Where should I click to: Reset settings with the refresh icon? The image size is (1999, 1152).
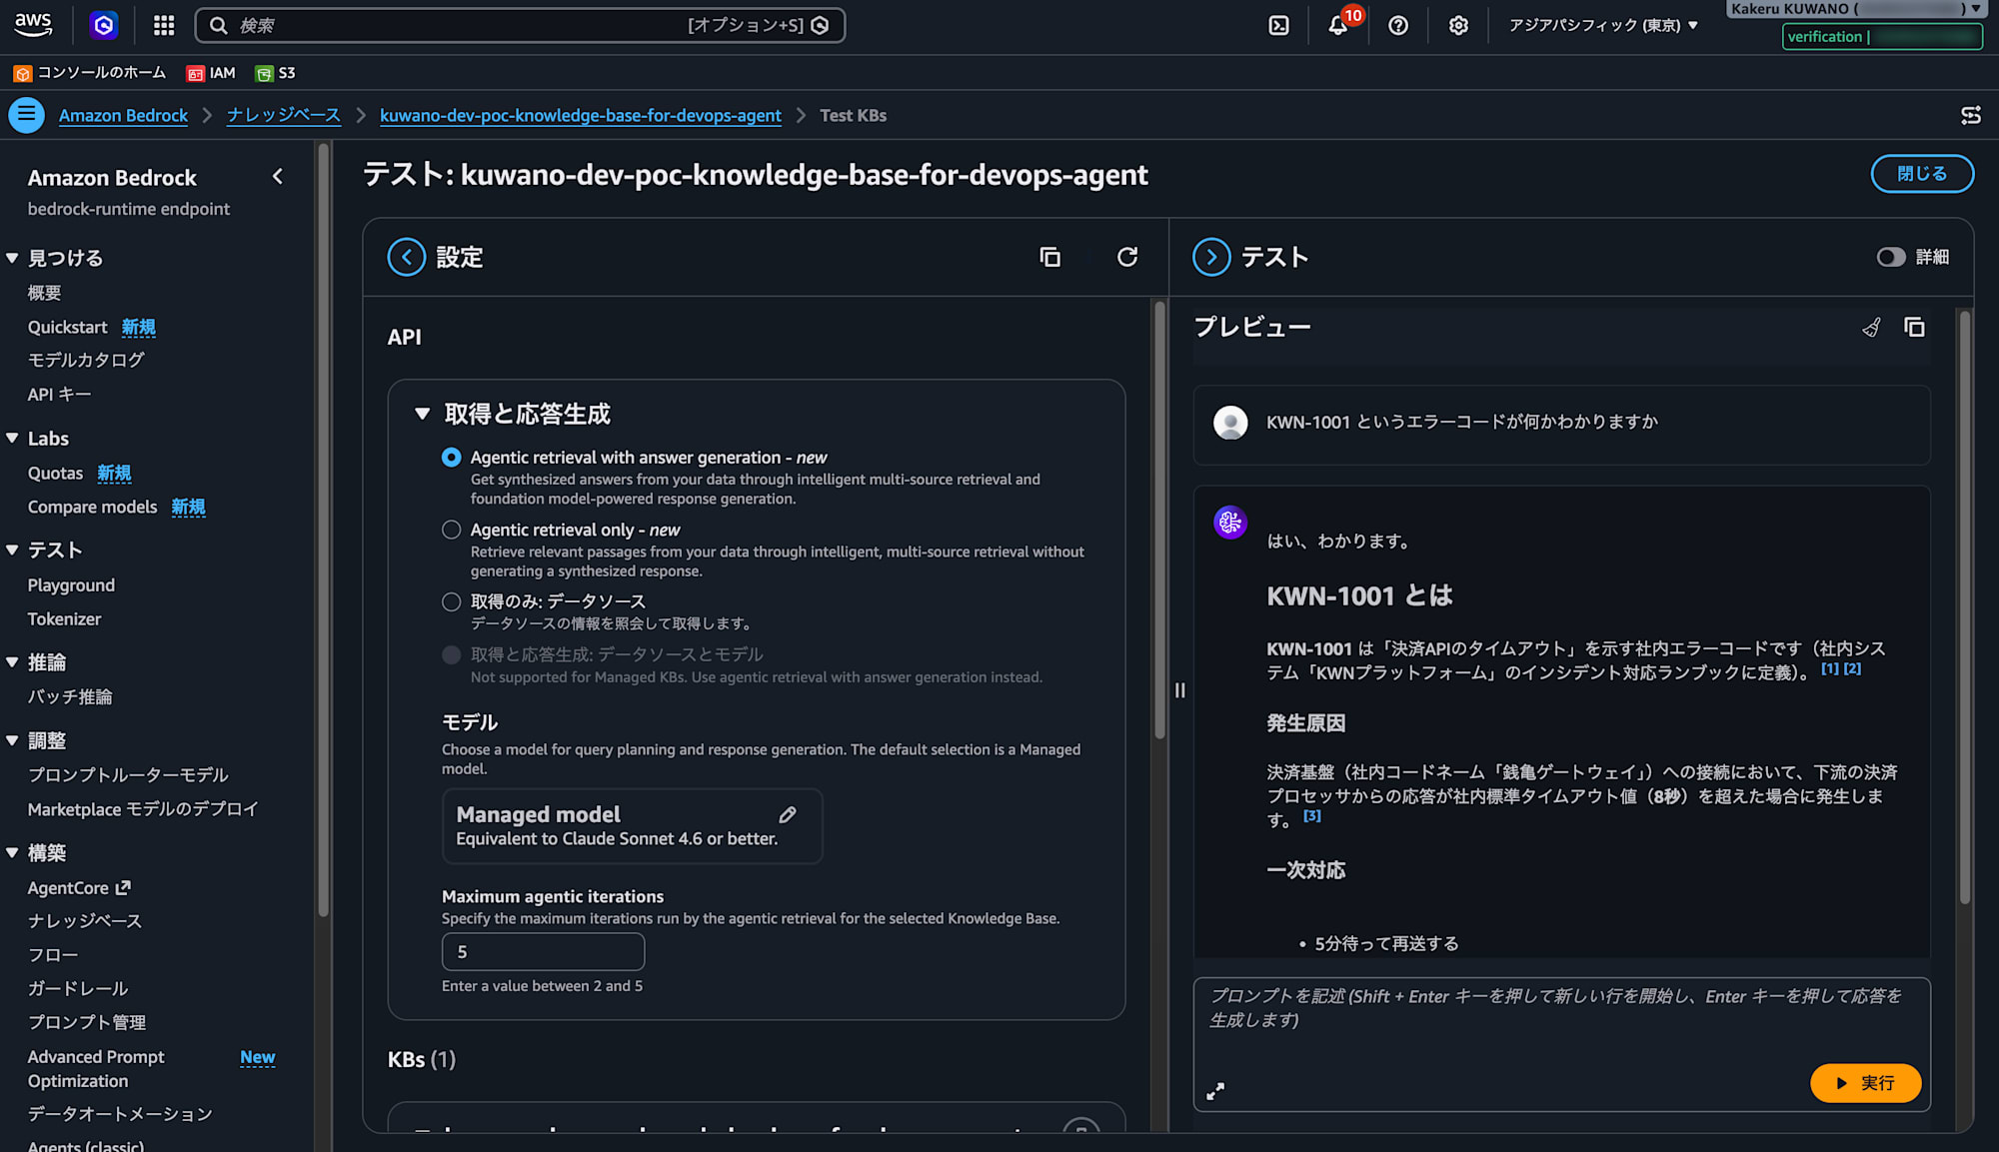(1127, 257)
